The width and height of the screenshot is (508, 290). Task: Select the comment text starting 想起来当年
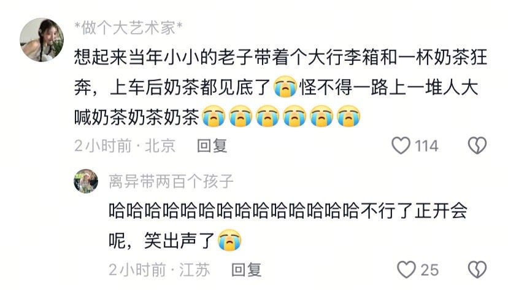280,87
